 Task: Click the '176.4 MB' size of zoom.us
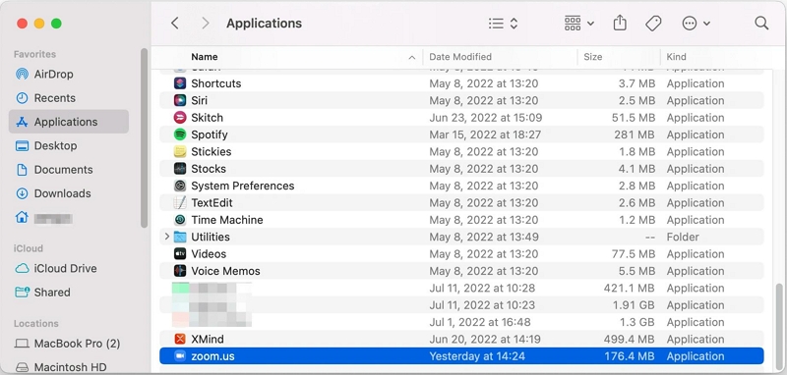630,356
